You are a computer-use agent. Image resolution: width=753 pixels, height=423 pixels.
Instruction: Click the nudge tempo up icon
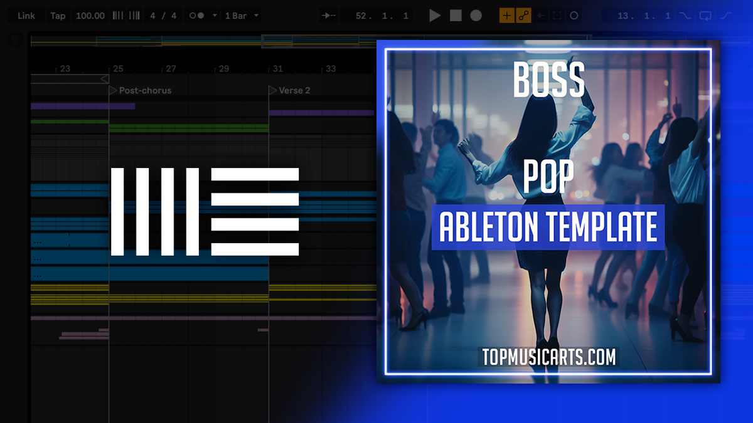[133, 16]
